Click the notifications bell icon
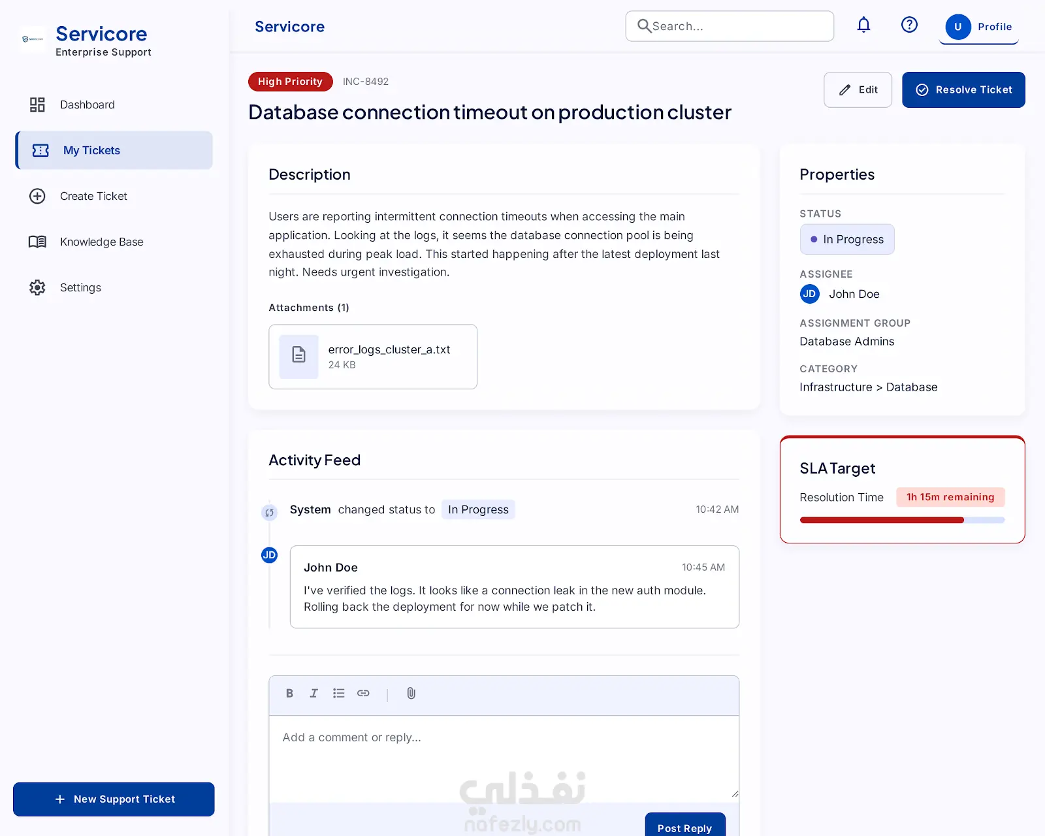Viewport: 1045px width, 836px height. point(863,25)
